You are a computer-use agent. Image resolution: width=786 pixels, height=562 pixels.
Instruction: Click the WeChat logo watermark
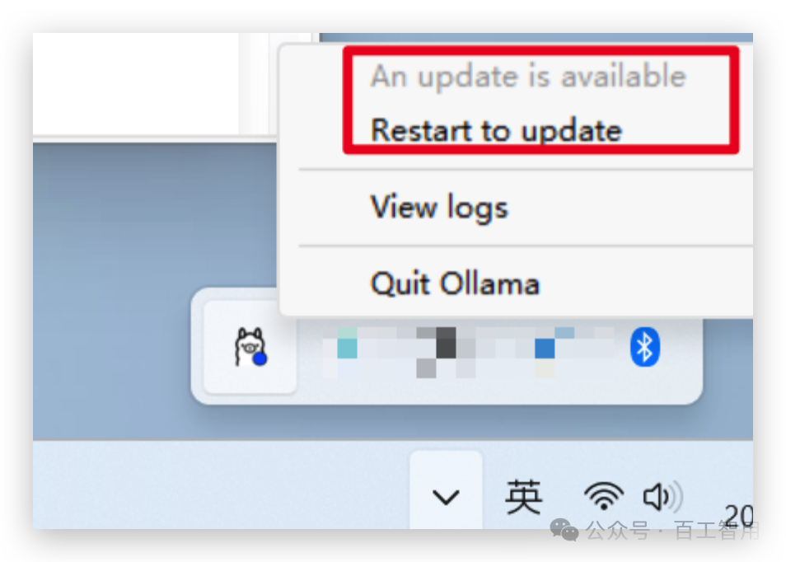point(564,530)
